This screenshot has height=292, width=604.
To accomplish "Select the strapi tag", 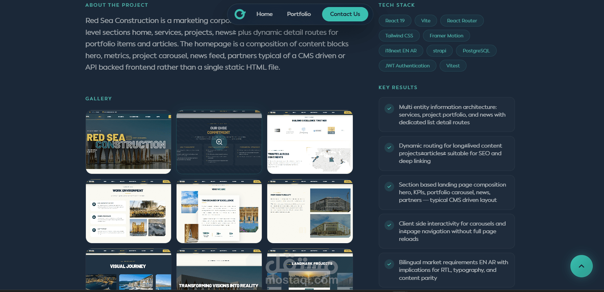I will pos(439,51).
